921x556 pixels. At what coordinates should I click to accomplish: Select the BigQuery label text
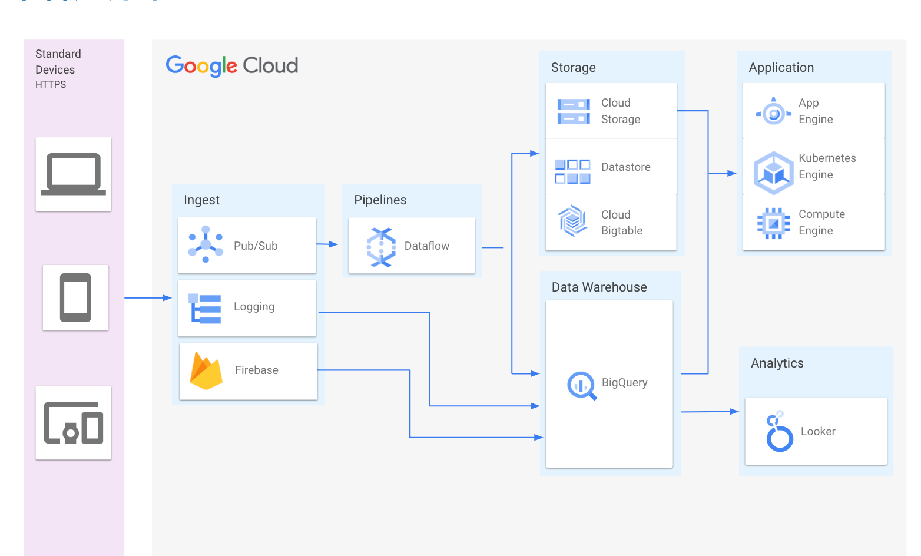tap(625, 383)
